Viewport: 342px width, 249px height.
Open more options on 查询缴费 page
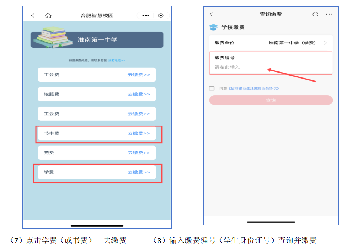pos(329,14)
